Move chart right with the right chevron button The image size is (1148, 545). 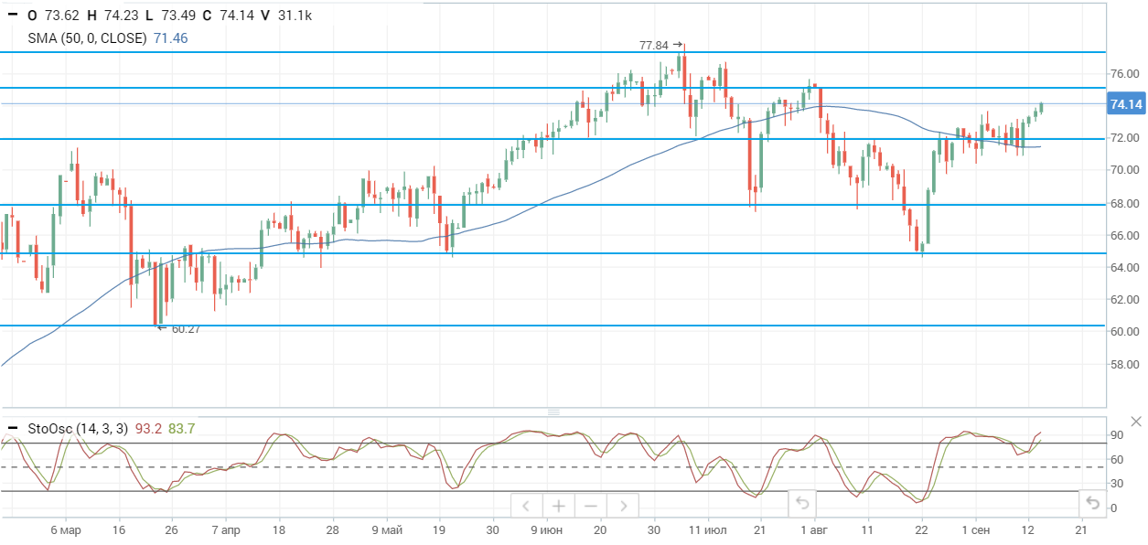coord(623,505)
